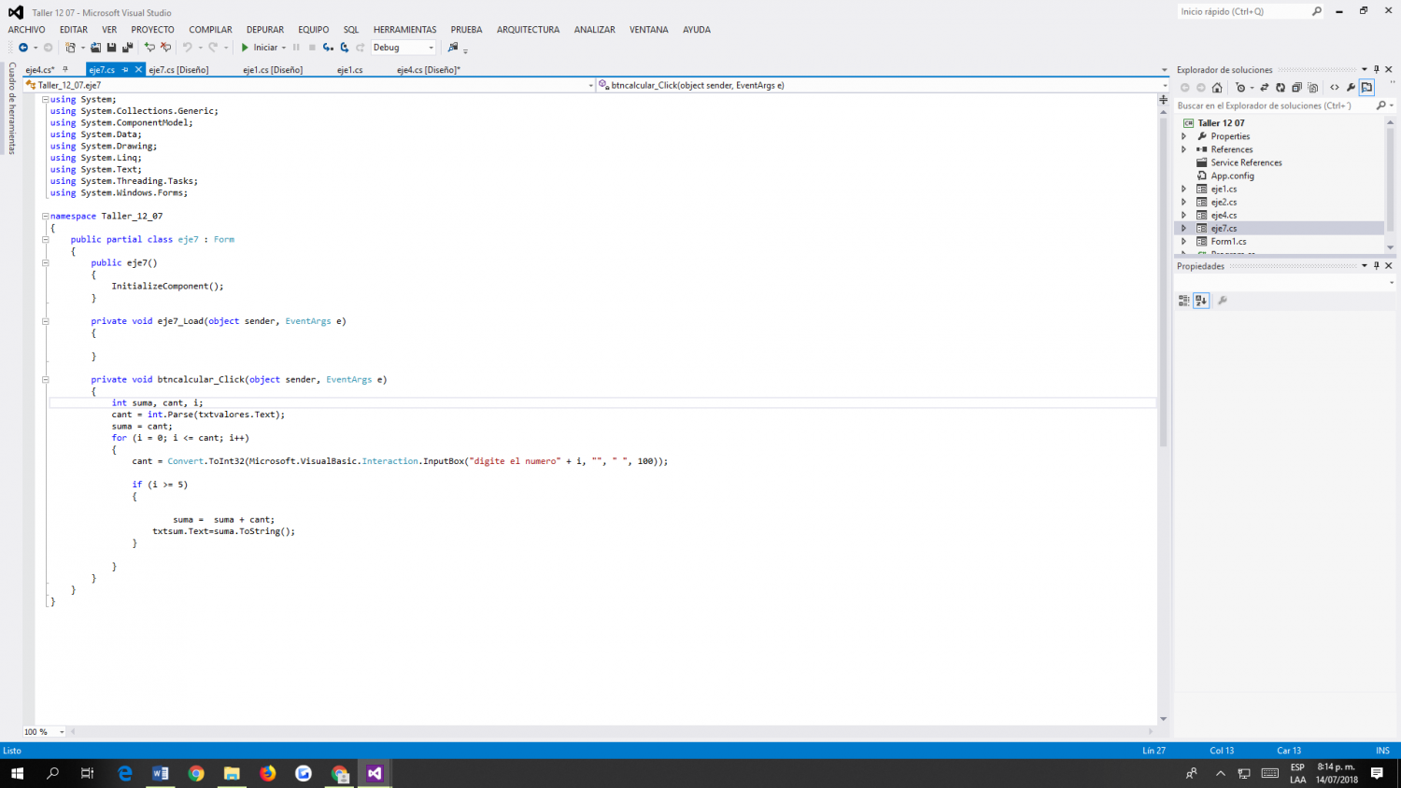The width and height of the screenshot is (1401, 788).
Task: Click the Step Over debug icon
Action: (345, 48)
